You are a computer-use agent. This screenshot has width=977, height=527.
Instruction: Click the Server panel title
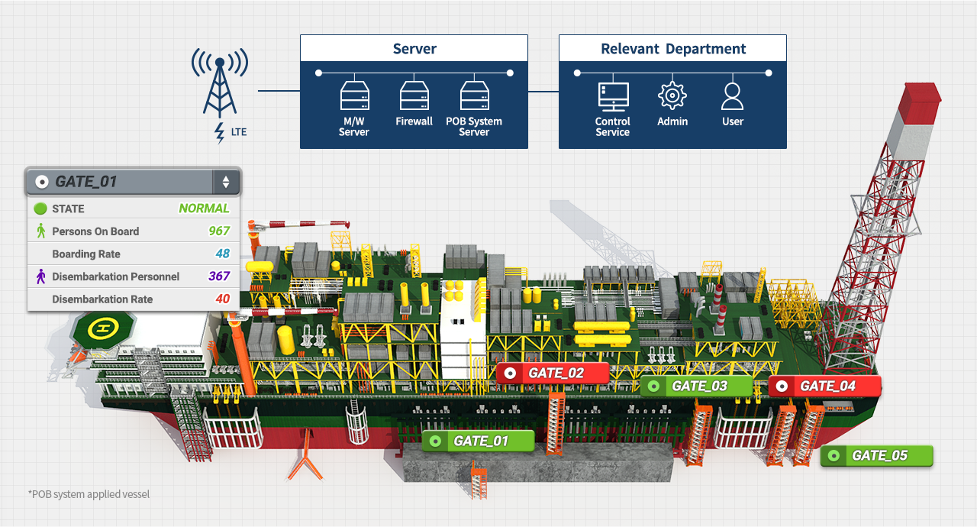[414, 49]
